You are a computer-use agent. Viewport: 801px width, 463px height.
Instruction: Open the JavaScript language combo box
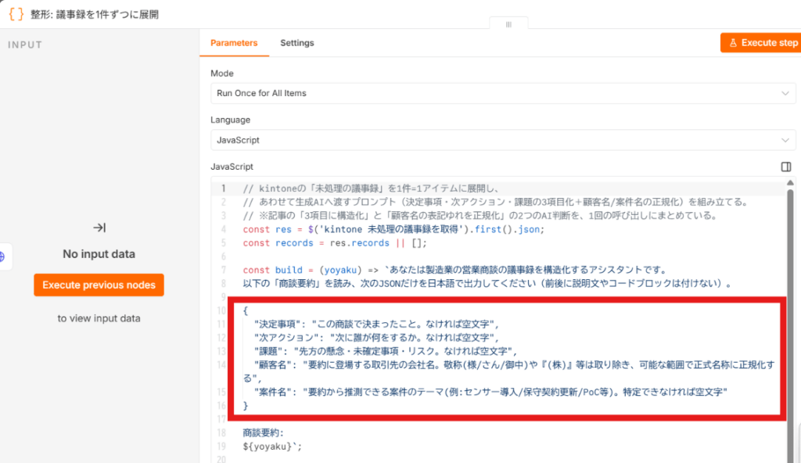(503, 140)
